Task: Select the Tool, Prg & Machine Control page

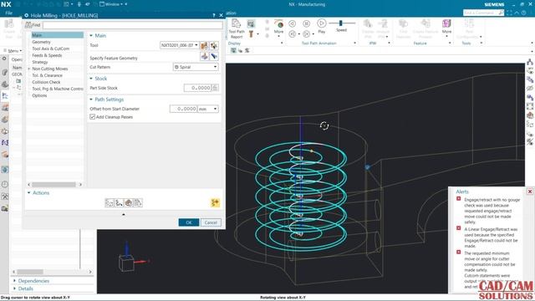Action: [x=58, y=89]
